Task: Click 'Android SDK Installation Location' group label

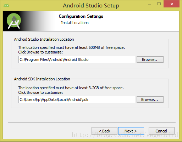Action: coord(42,79)
